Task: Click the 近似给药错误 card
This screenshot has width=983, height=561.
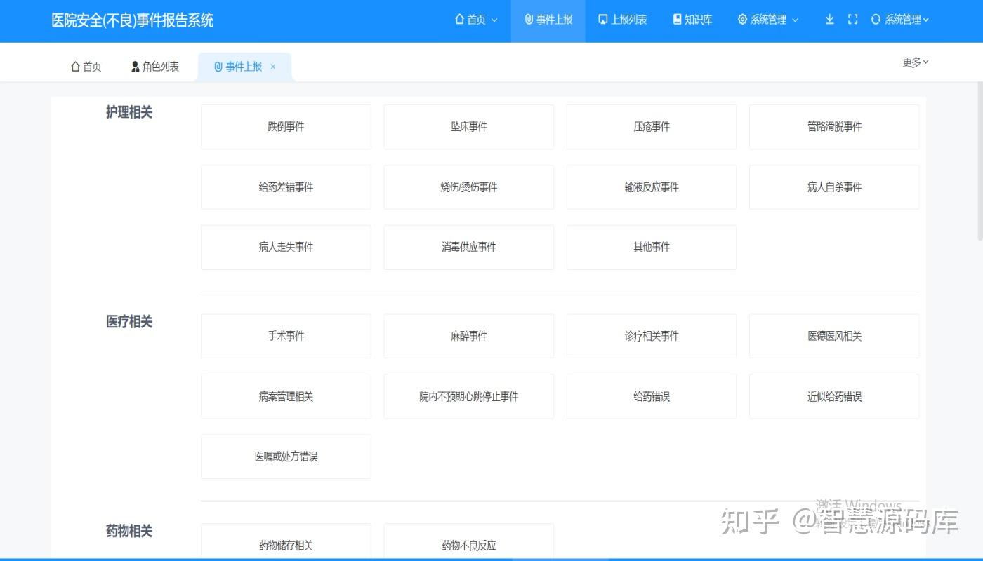Action: click(x=834, y=397)
